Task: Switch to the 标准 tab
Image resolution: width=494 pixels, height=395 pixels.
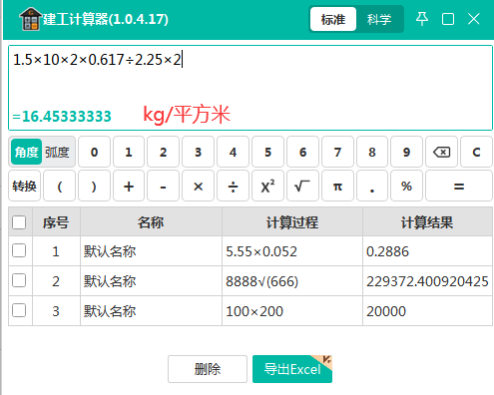Action: 333,19
